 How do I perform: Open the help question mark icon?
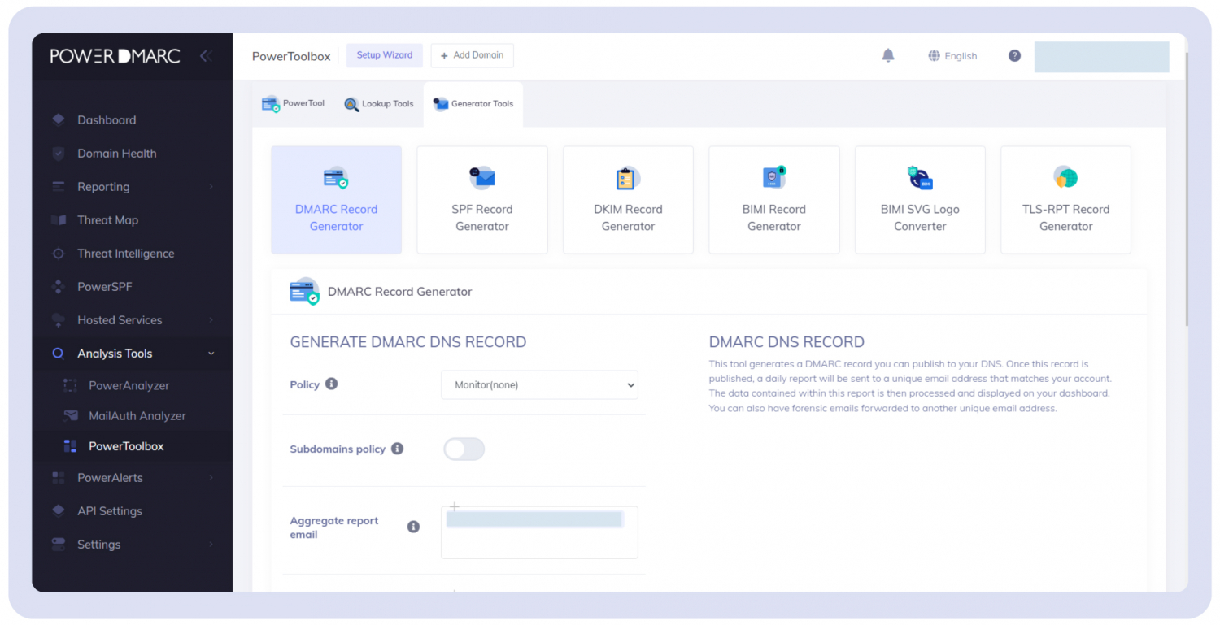(x=1013, y=55)
